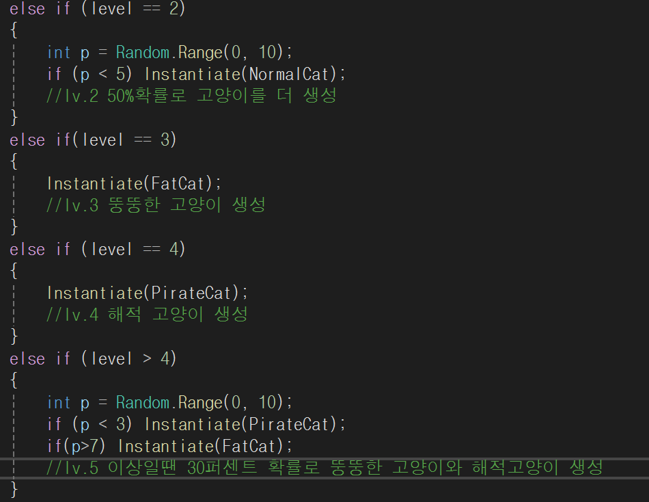Click the line "if(p>7) Instantiate(FatCat);"
The width and height of the screenshot is (649, 502).
pos(169,446)
